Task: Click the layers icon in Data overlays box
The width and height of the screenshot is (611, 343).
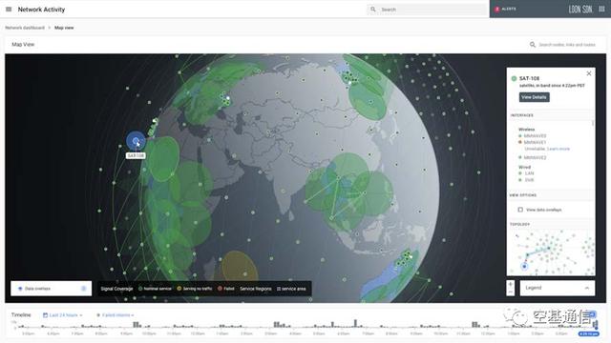Action: coord(20,289)
